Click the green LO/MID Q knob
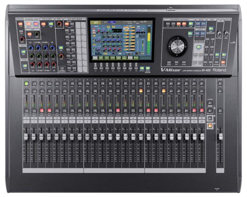This screenshot has width=247, height=197. [x=39, y=56]
